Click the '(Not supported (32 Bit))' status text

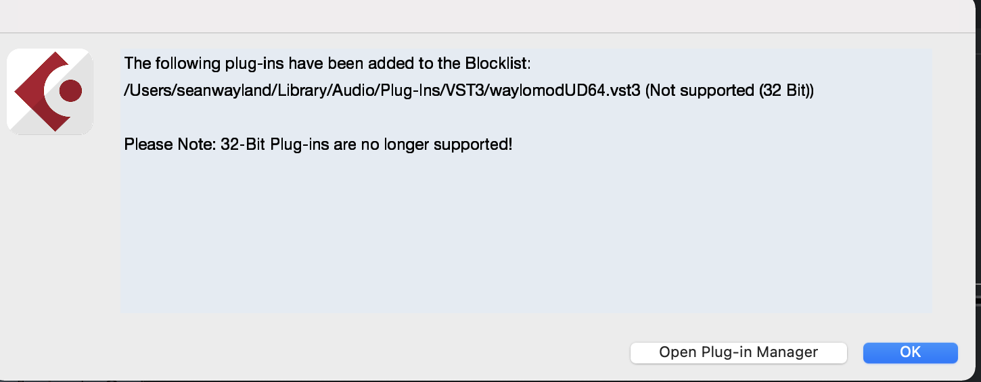[729, 92]
